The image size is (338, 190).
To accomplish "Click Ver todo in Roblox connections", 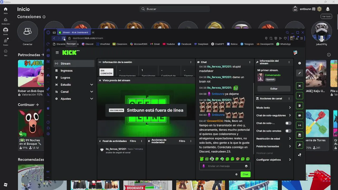I will click(326, 16).
